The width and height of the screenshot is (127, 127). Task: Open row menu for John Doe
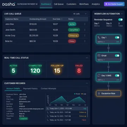coord(85,24)
